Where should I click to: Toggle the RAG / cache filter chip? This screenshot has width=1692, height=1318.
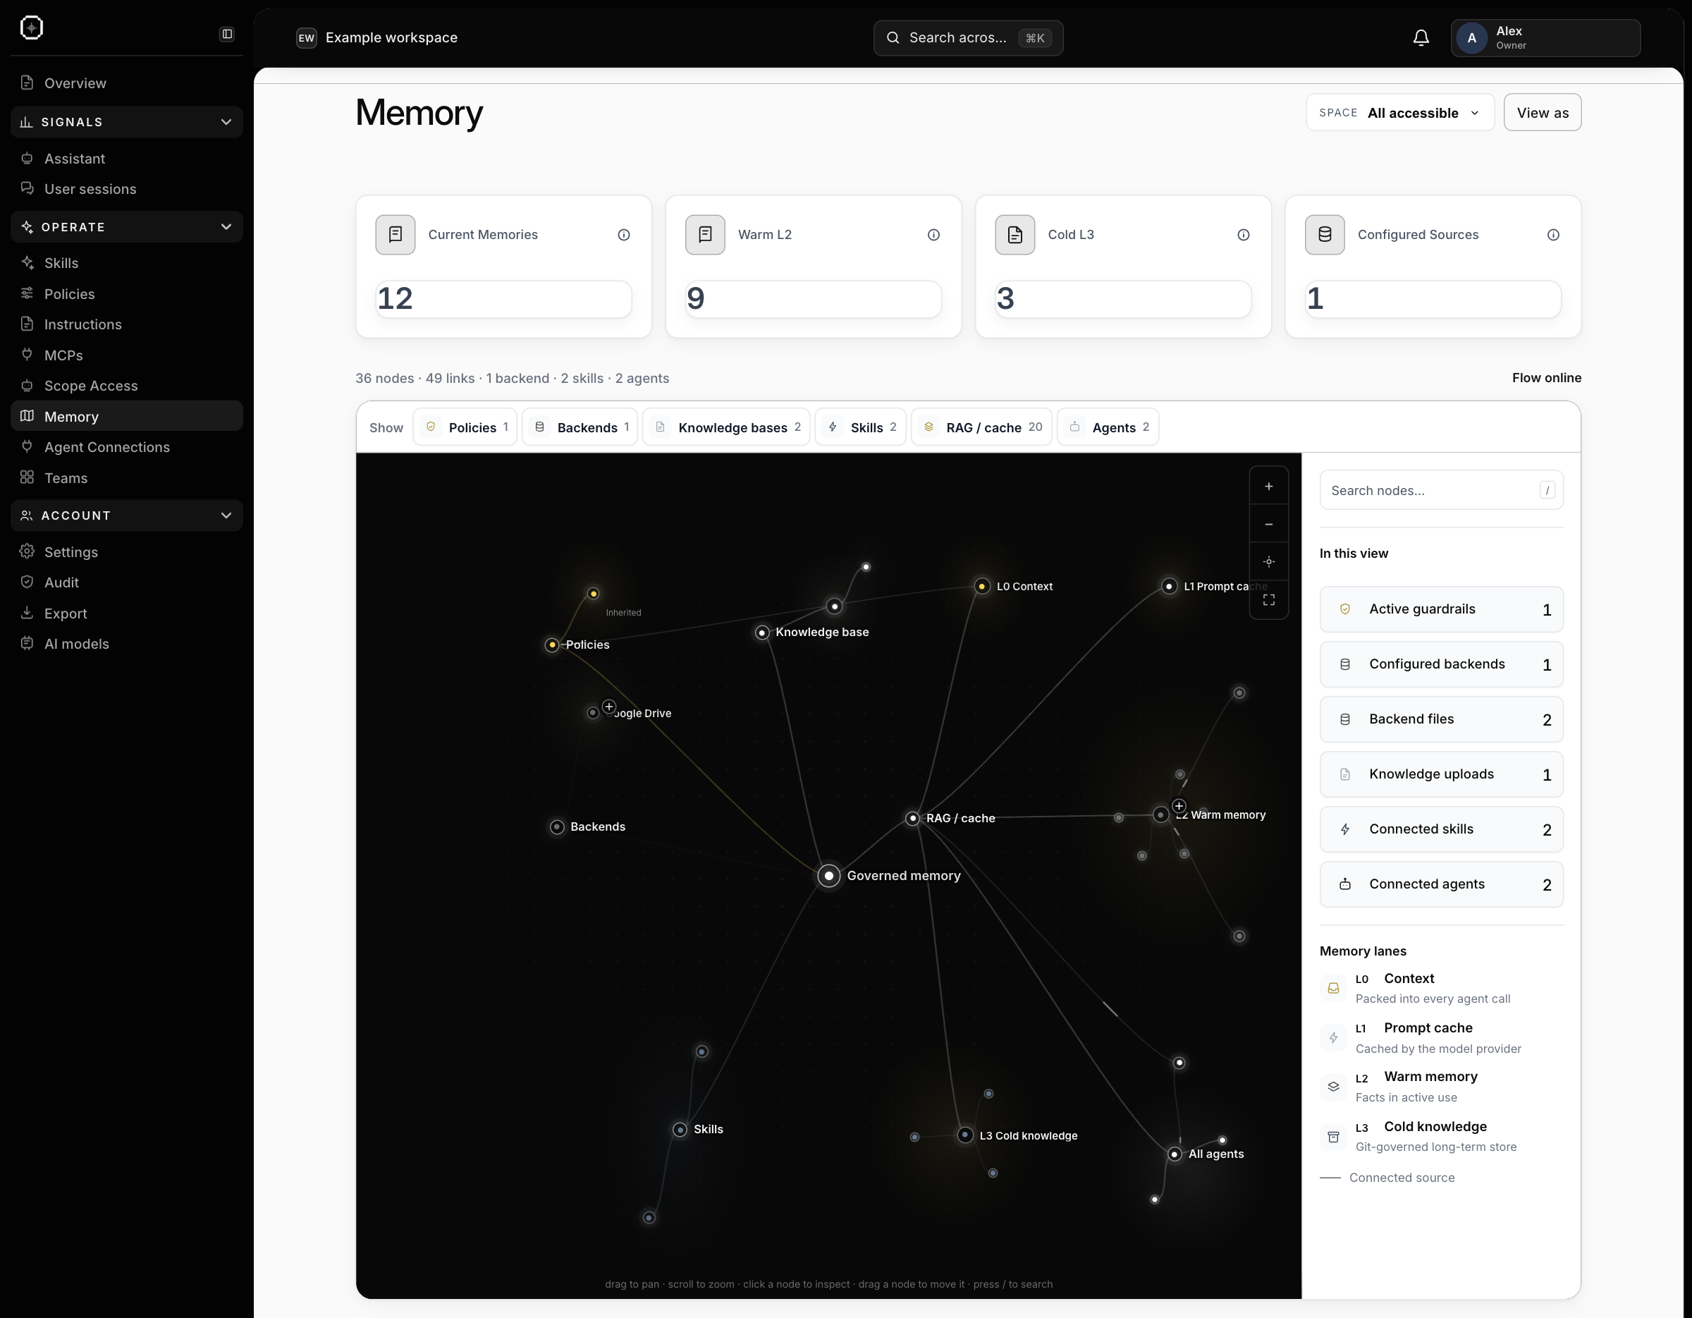pos(981,427)
